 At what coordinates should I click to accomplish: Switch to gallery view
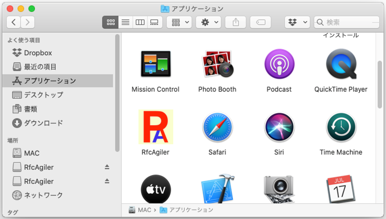pos(155,22)
